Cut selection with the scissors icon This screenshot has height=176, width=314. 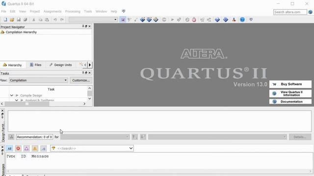tap(34, 20)
